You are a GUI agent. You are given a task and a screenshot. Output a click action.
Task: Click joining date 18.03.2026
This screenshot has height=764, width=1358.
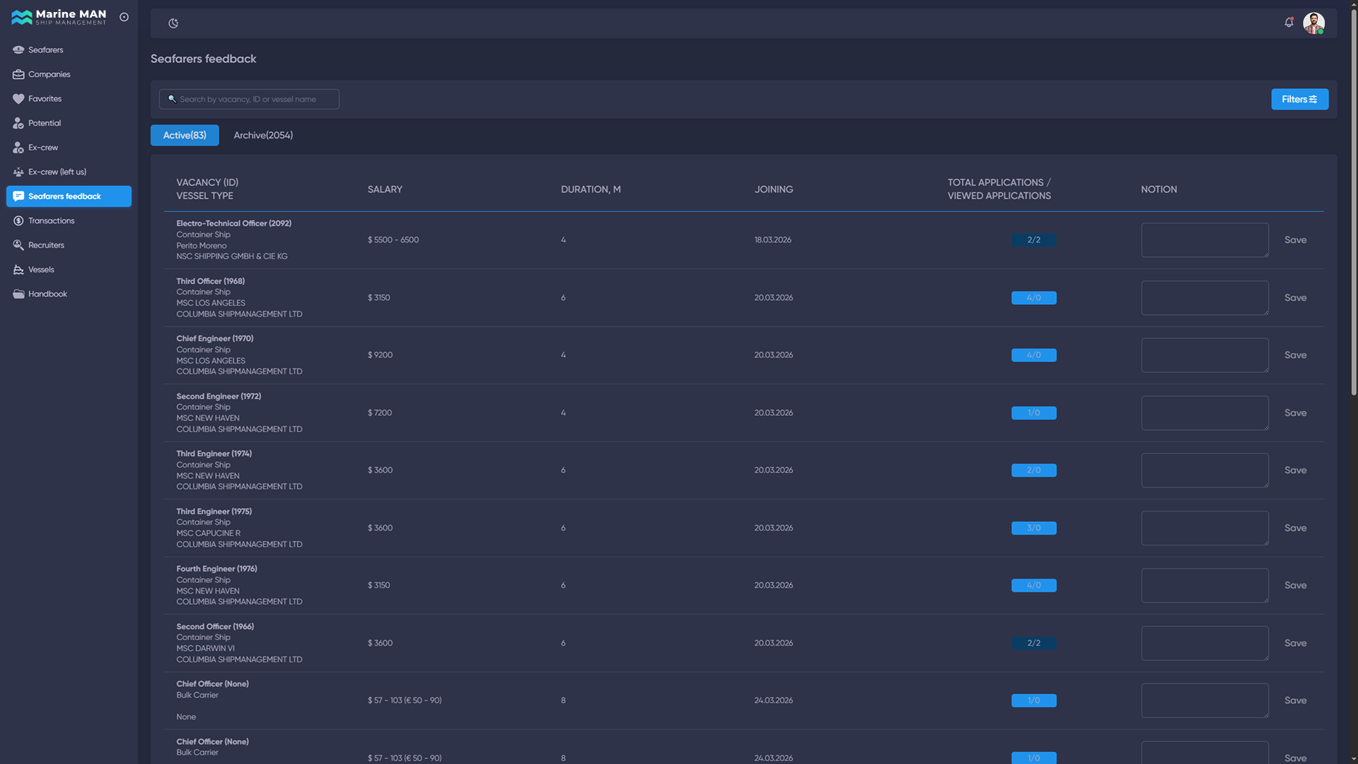[772, 240]
